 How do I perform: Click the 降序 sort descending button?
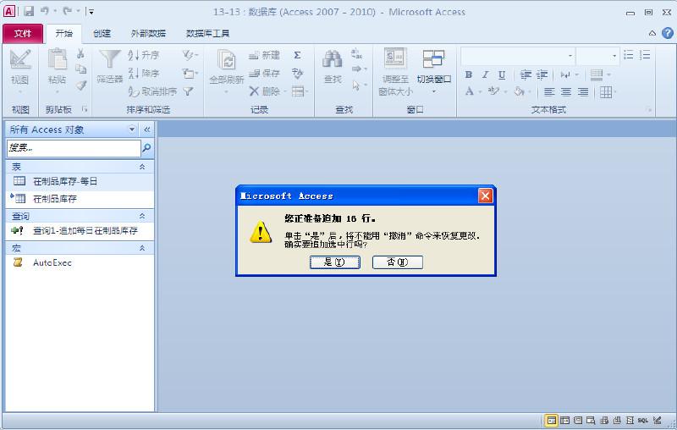tap(144, 73)
